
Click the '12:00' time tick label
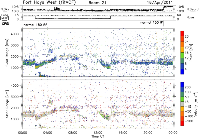[98, 133]
